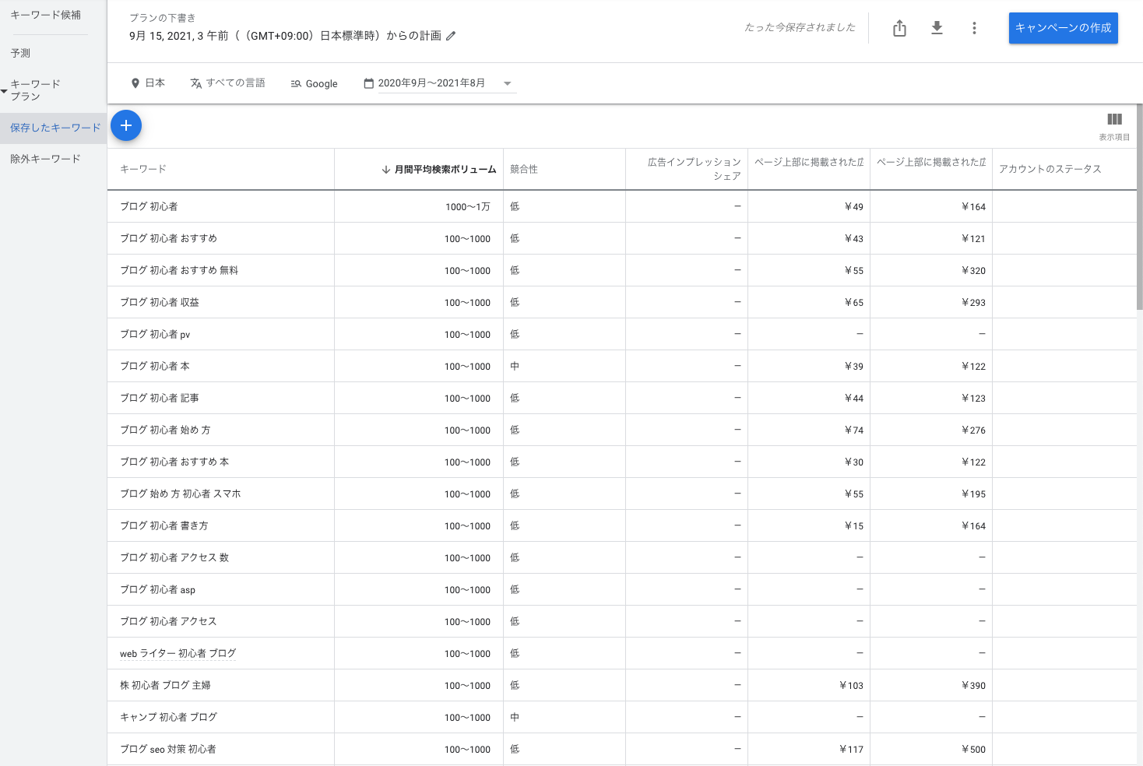This screenshot has height=766, width=1143.
Task: Click the キャンペーンの作成 button
Action: 1063,28
